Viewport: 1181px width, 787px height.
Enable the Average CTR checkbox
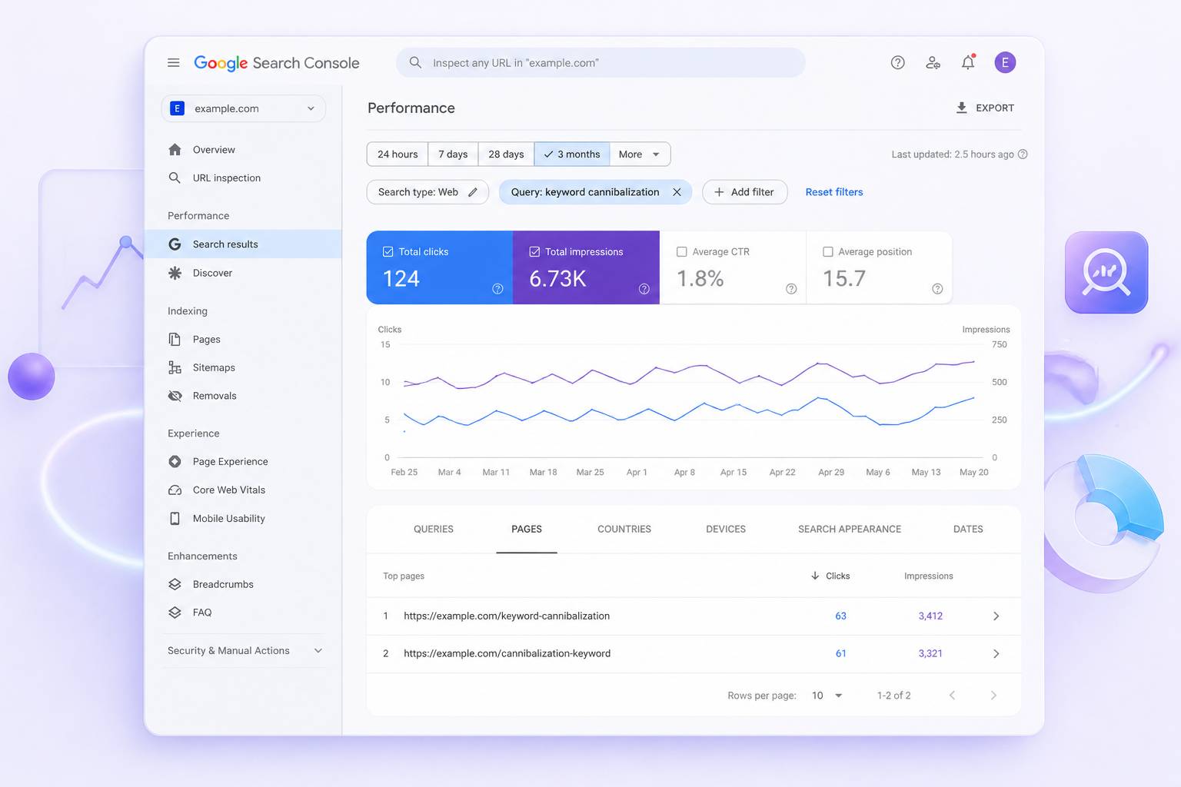tap(681, 251)
